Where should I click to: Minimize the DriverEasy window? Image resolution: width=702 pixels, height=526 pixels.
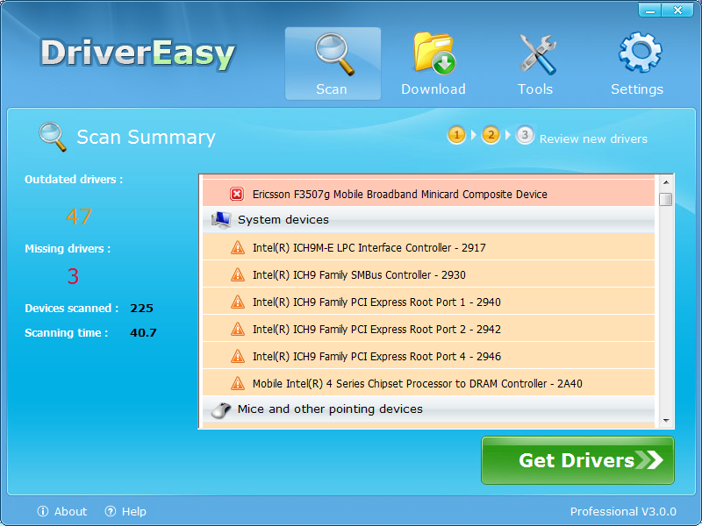tap(650, 10)
